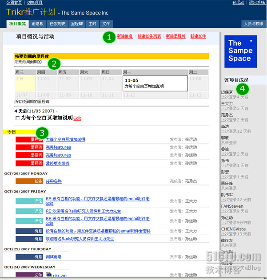Click the 周一 column header
Image resolution: width=267 pixels, height=280 pixels.
click(x=155, y=72)
